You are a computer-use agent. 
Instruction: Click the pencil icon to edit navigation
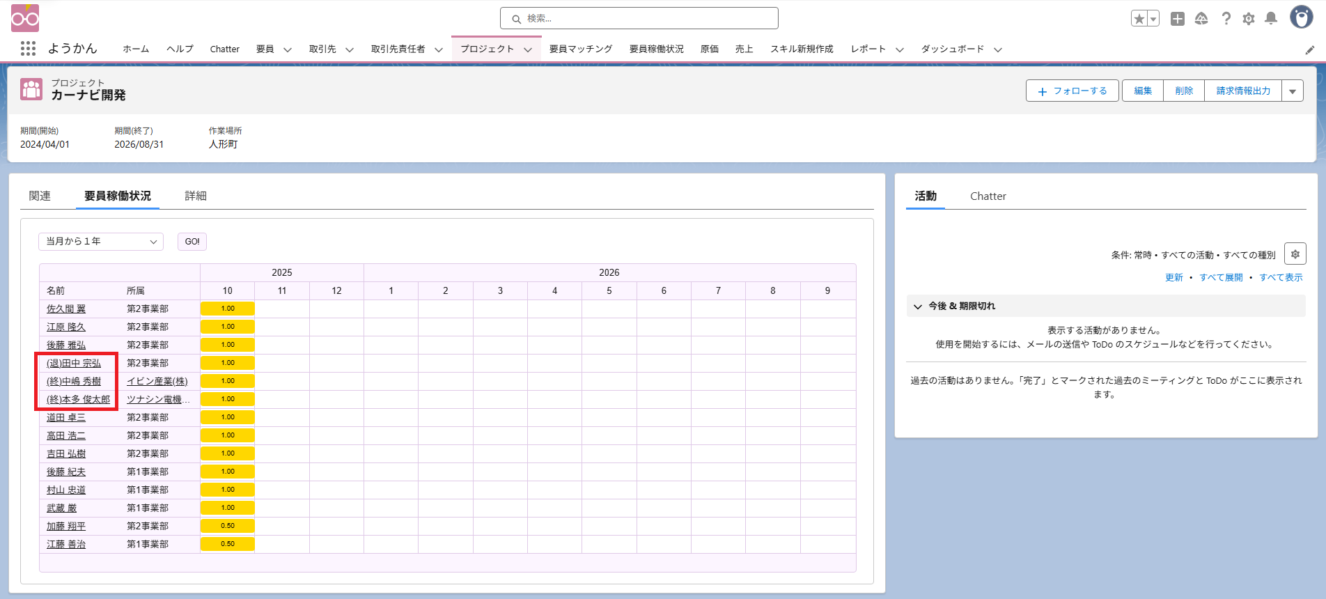click(x=1309, y=49)
